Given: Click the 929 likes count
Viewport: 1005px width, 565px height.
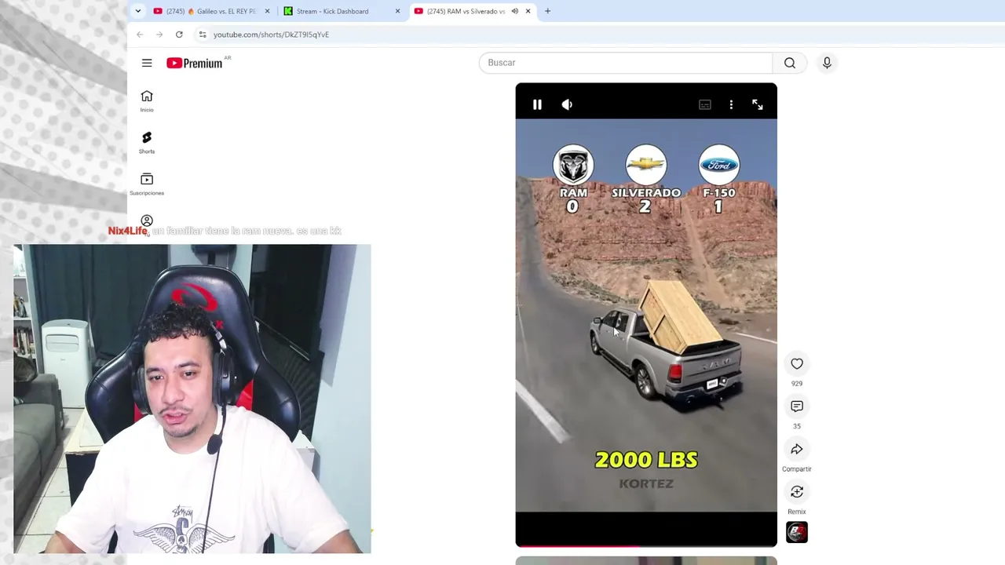Looking at the screenshot, I should [x=797, y=384].
